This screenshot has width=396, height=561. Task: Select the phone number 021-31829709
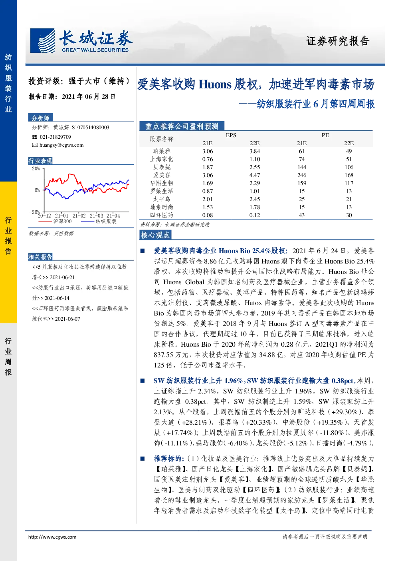pos(55,137)
